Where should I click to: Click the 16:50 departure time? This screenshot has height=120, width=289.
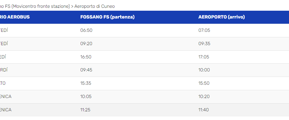(x=86, y=57)
